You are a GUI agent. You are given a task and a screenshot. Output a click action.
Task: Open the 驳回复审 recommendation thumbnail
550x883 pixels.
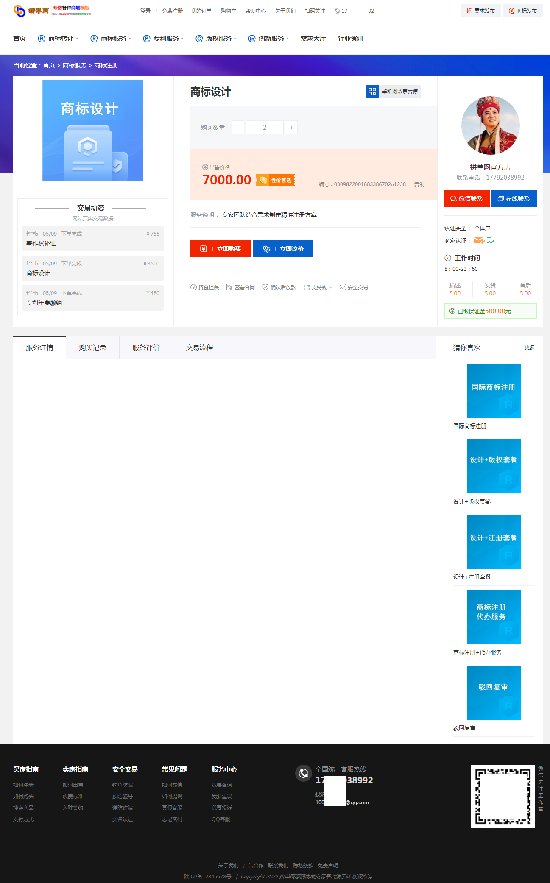(494, 693)
